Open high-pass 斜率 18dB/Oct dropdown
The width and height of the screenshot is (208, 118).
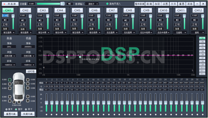click(x=9, y=65)
